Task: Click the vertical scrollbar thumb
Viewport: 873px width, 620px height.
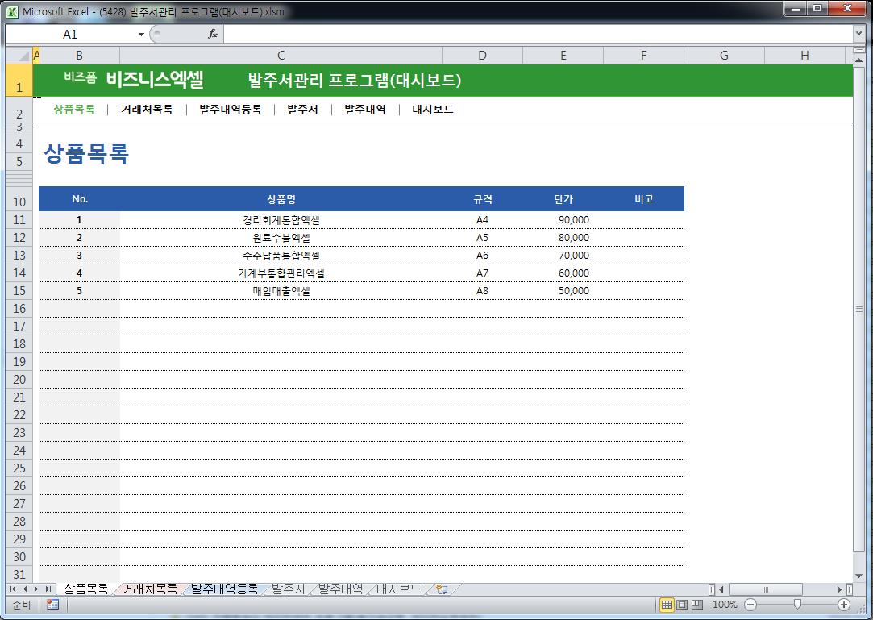Action: click(858, 309)
